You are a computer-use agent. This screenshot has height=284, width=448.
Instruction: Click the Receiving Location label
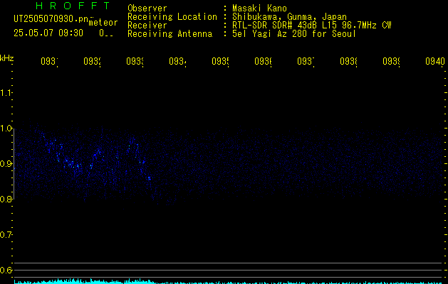pyautogui.click(x=172, y=17)
